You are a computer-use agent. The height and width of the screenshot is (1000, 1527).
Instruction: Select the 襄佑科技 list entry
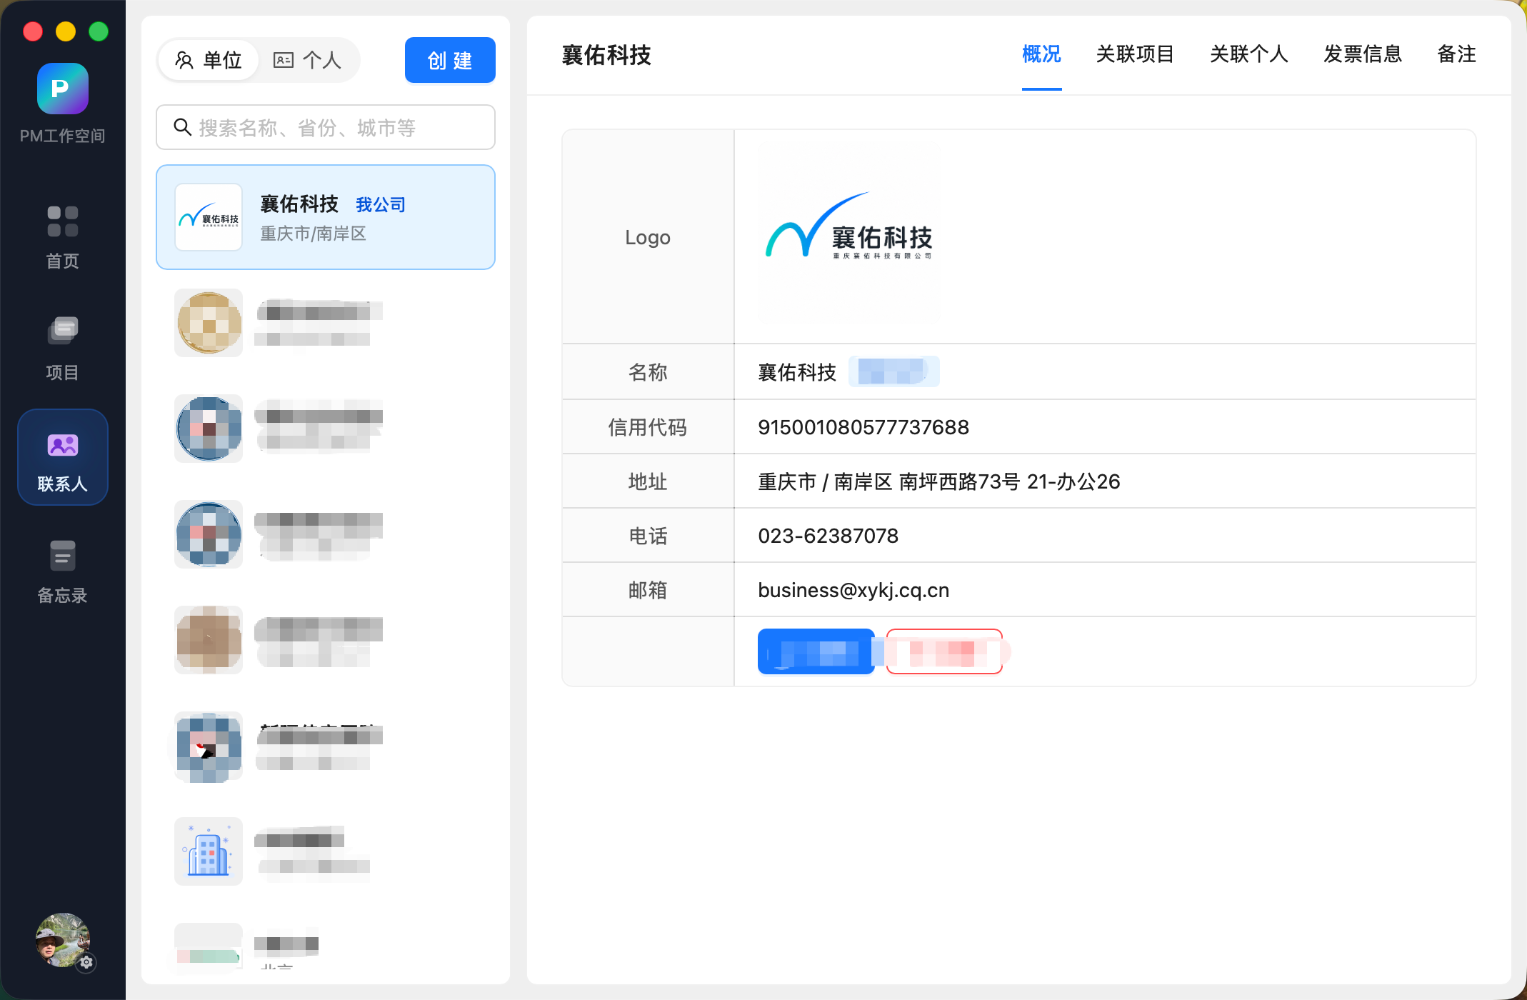326,217
